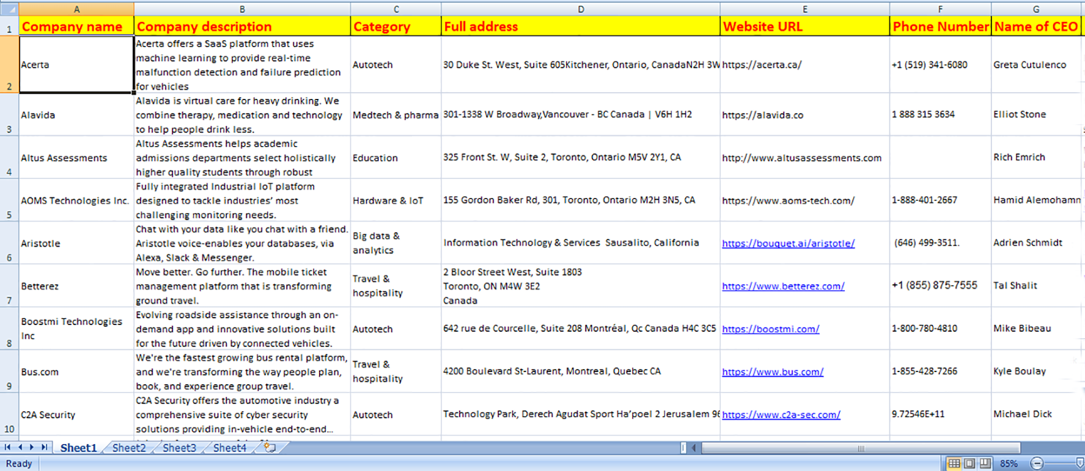The image size is (1085, 471).
Task: Select 'Phone Number' header cell
Action: coord(940,26)
